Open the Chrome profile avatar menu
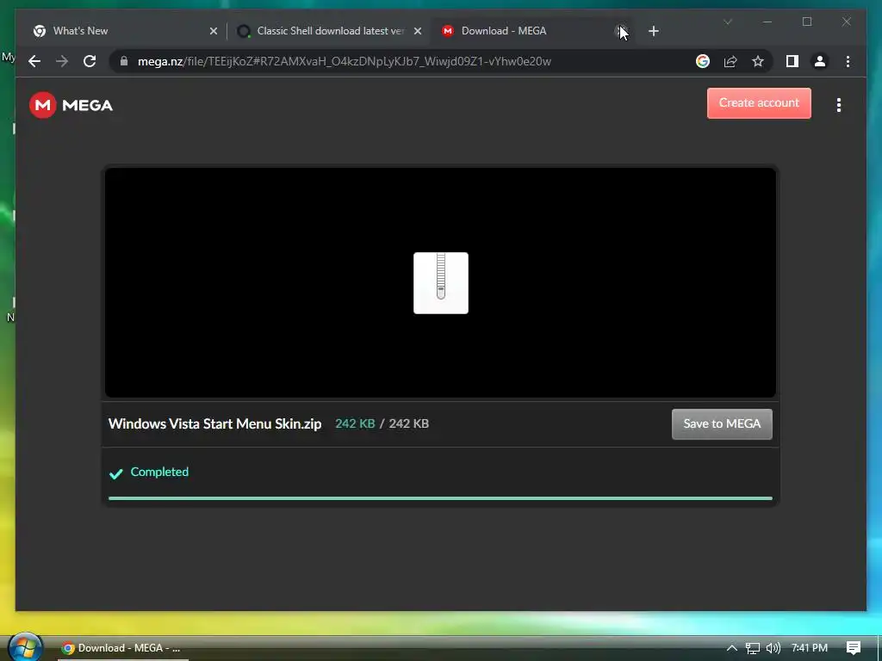This screenshot has height=661, width=882. (x=820, y=61)
